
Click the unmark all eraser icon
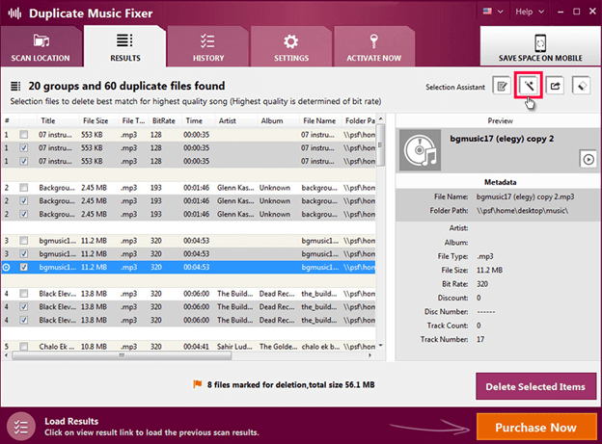(x=582, y=86)
